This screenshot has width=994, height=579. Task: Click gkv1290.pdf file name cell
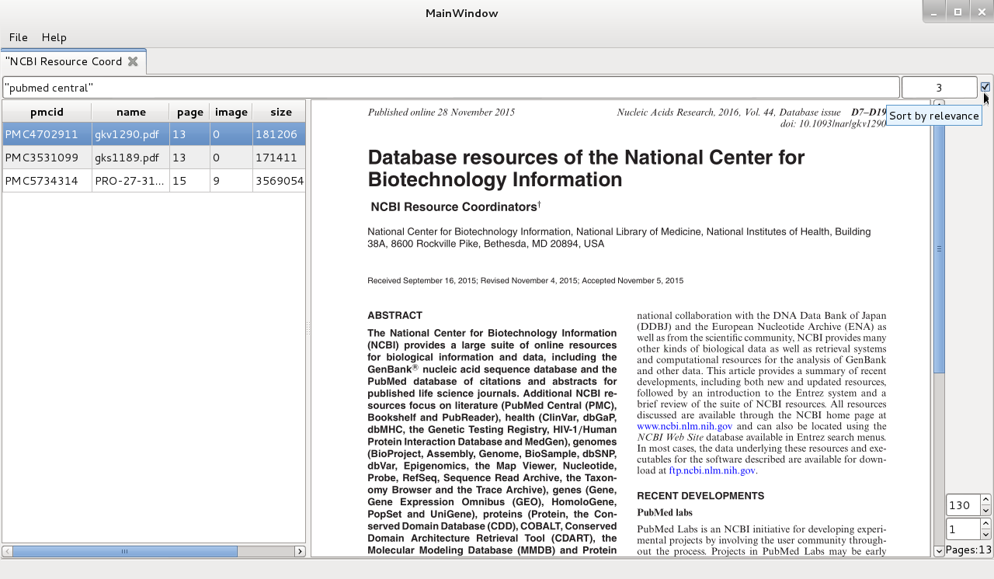(x=130, y=134)
